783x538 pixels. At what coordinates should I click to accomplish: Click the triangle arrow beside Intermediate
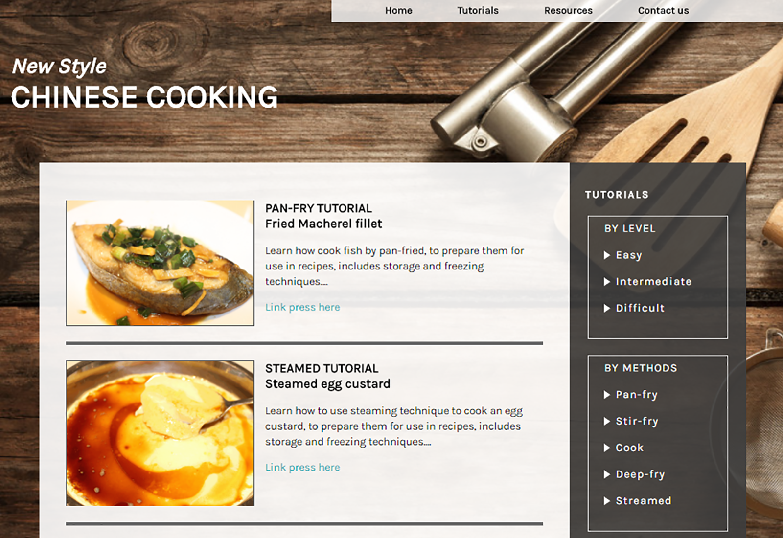[607, 281]
